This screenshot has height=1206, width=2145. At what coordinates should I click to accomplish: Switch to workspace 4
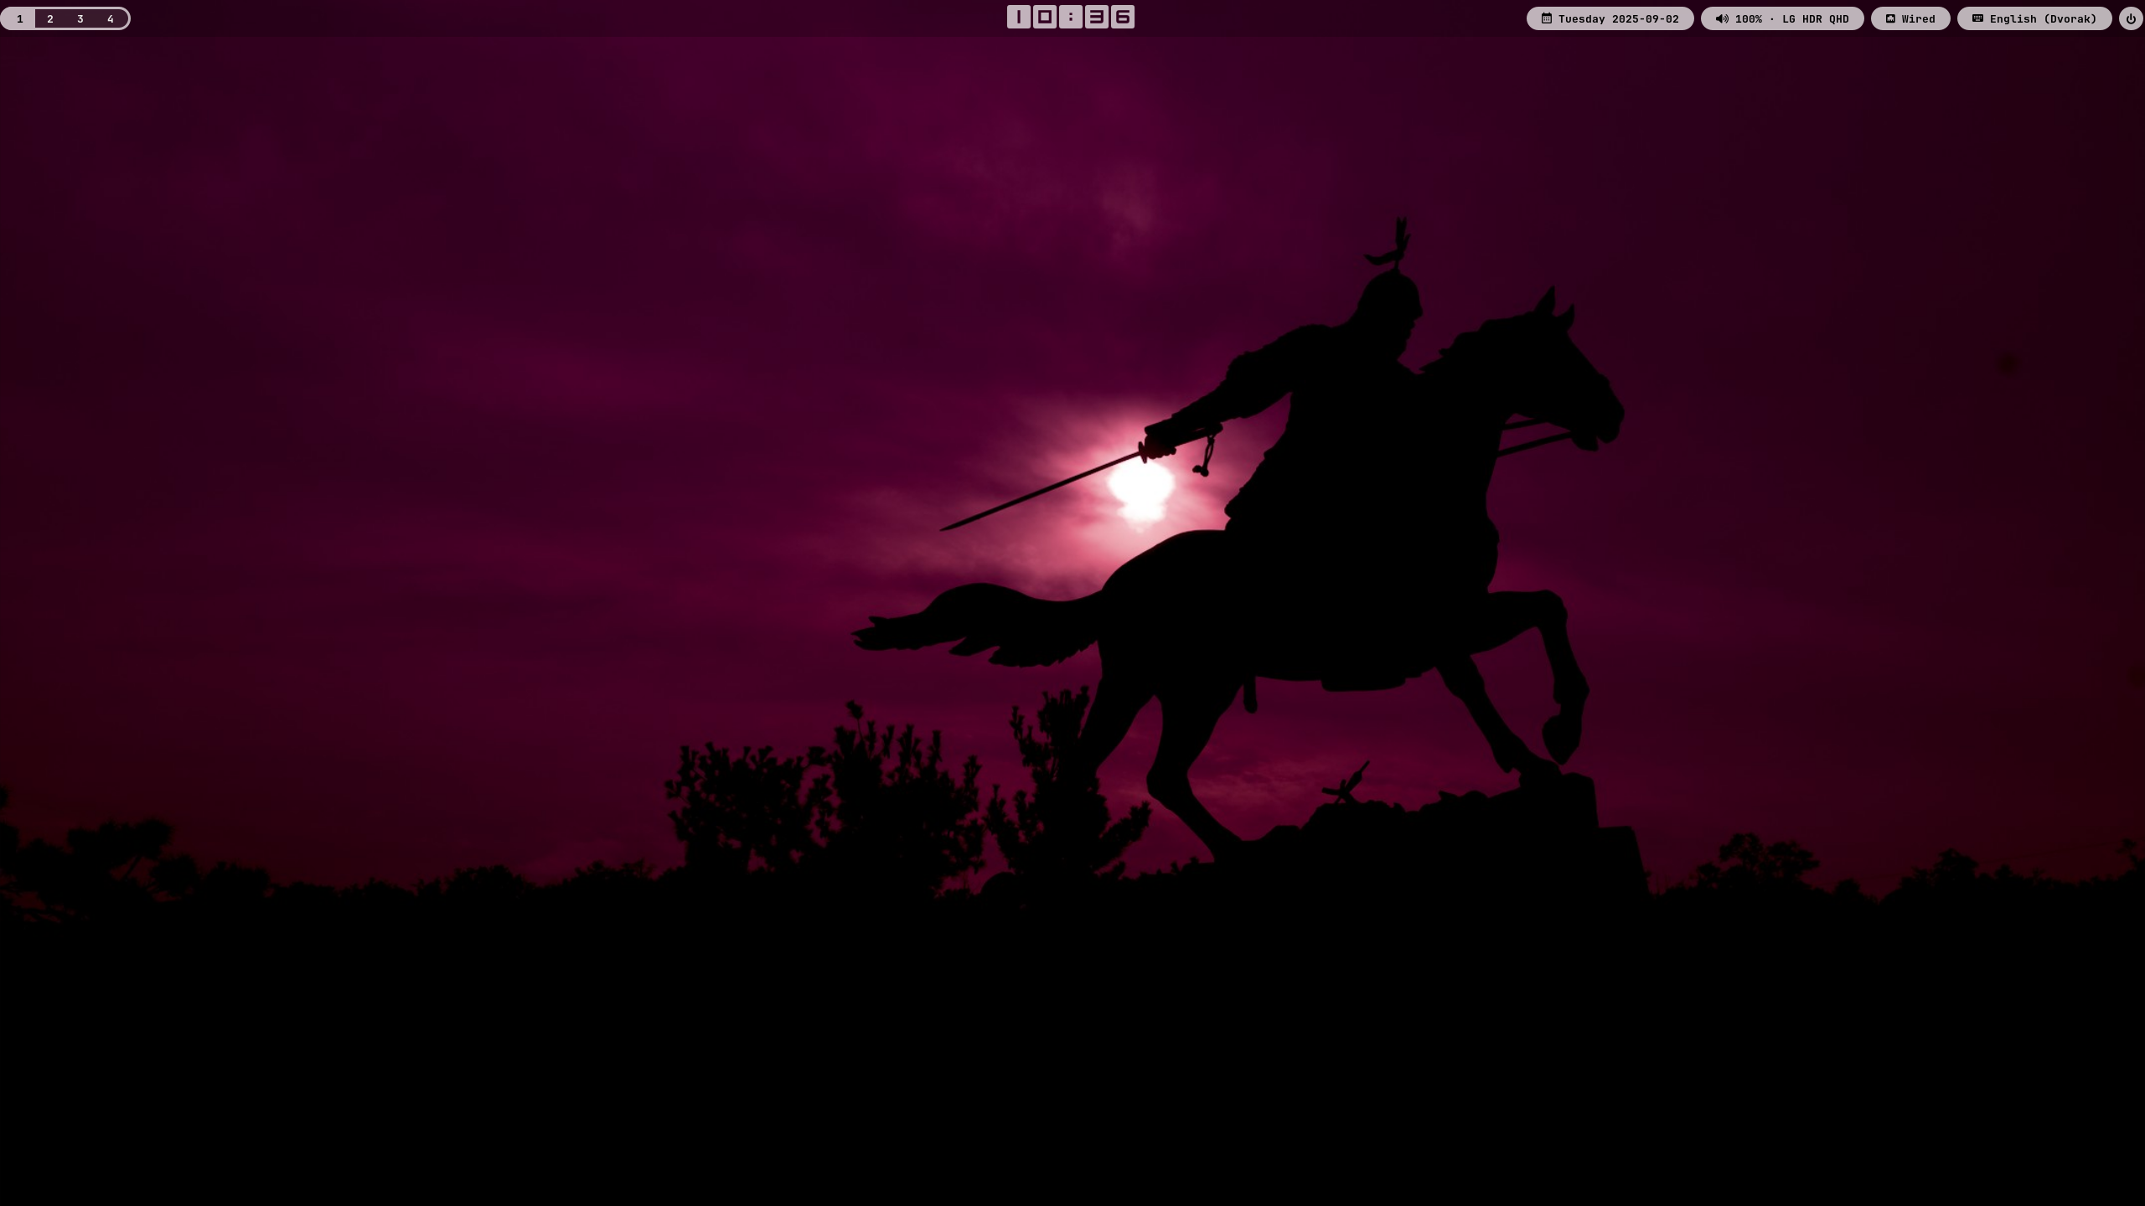(x=111, y=18)
